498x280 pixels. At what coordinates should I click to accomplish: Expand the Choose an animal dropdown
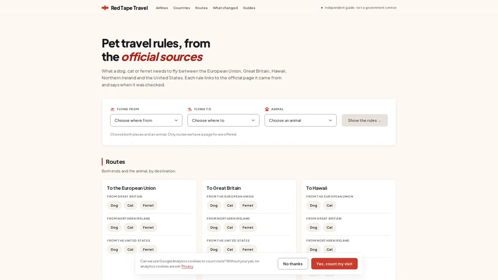click(300, 120)
